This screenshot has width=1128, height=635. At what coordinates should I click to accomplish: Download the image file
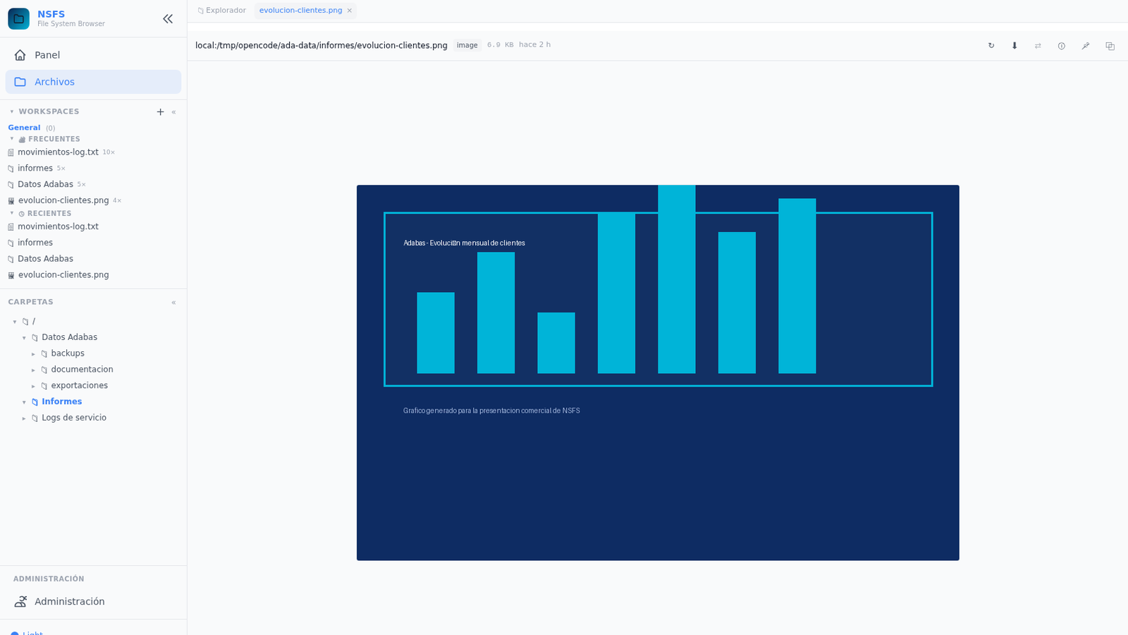[1014, 46]
